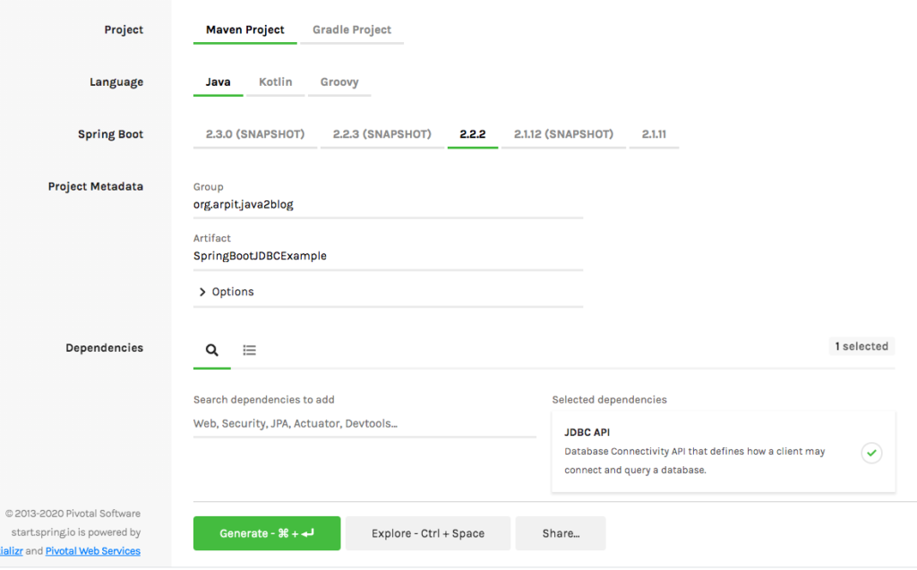Click the green check on JDBC API dependency
Screen dimensions: 917x570
871,453
